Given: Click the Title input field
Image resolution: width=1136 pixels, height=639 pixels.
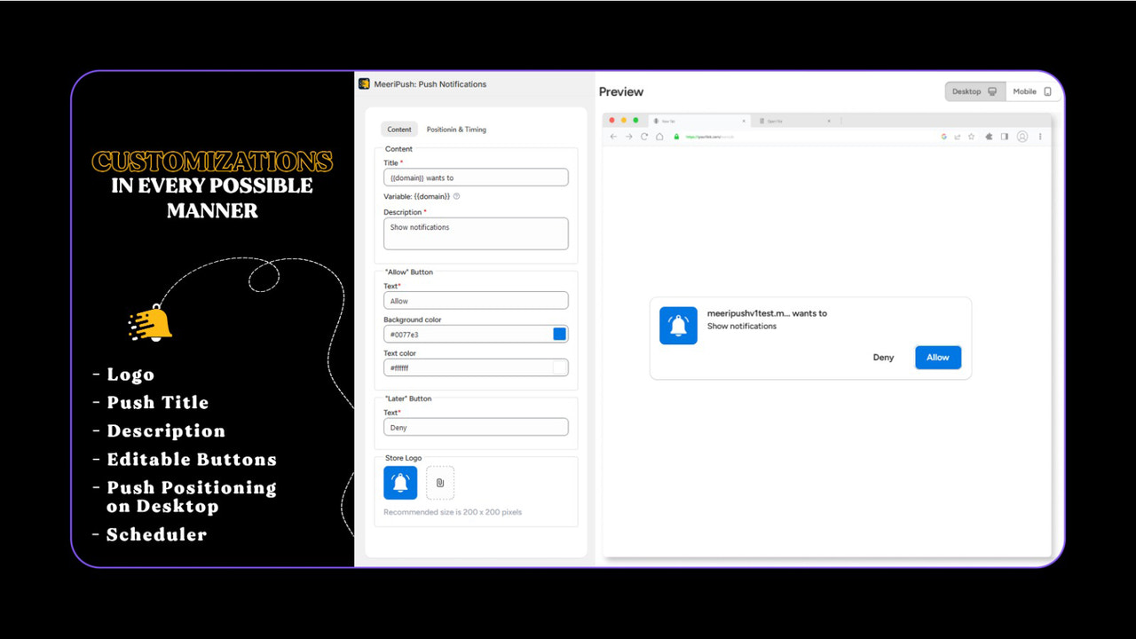Looking at the screenshot, I should (x=476, y=177).
